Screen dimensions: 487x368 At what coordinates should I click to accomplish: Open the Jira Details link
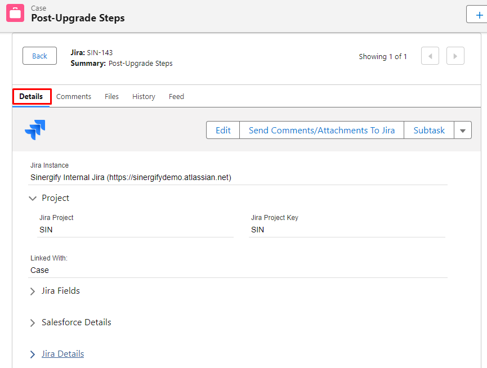coord(62,354)
